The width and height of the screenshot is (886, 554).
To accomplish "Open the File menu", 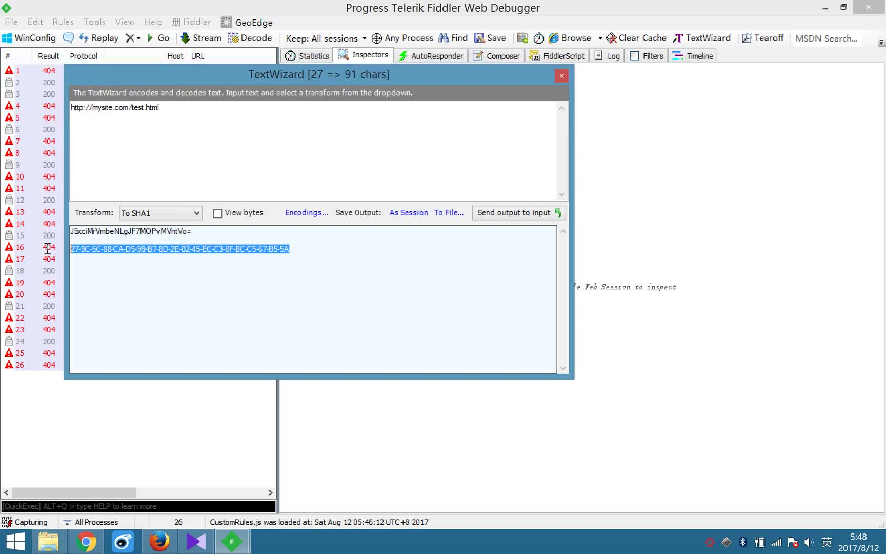I will 11,22.
